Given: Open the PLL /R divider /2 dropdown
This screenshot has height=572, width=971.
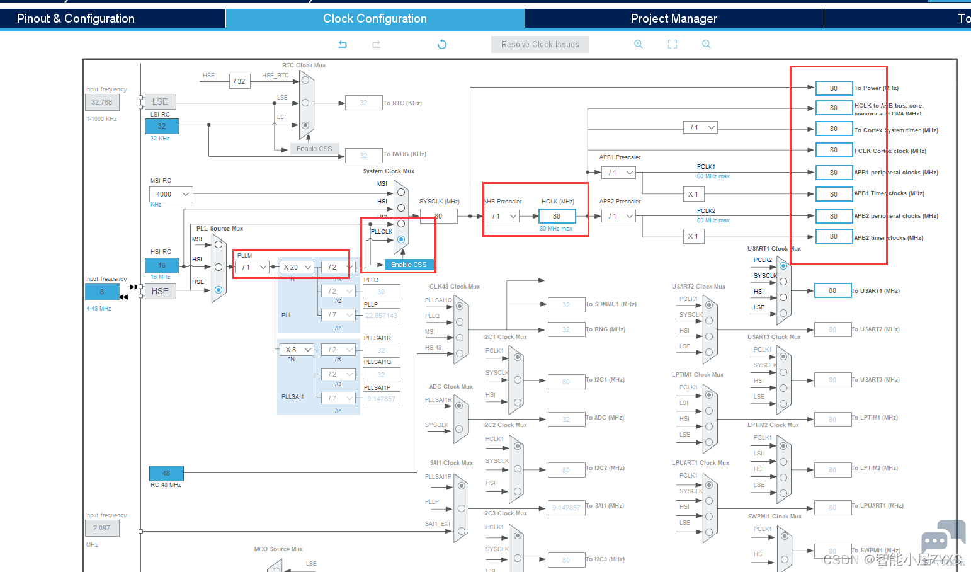Looking at the screenshot, I should (x=338, y=267).
